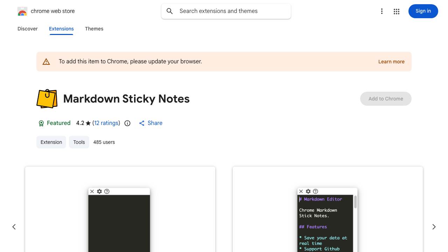This screenshot has height=252, width=448.
Task: Click the update your browser message
Action: 130,62
